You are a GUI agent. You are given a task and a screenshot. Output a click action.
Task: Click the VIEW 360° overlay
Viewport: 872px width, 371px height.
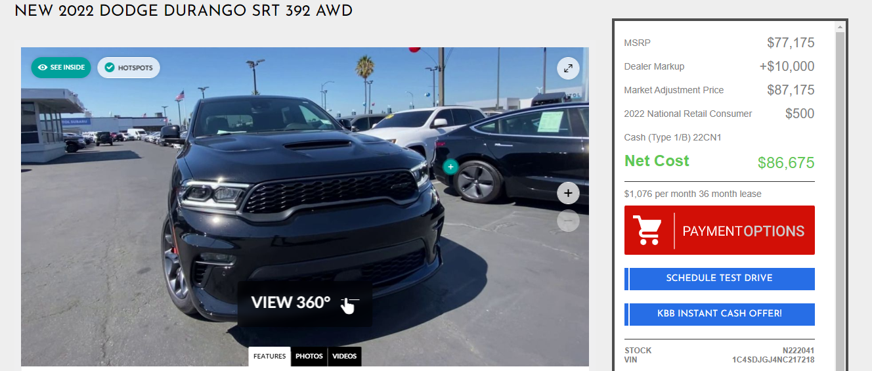coord(305,303)
